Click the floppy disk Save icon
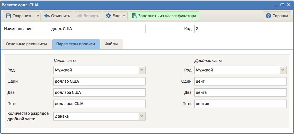 pos(8,16)
